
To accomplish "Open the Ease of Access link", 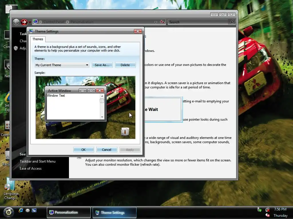I will coord(30,168).
